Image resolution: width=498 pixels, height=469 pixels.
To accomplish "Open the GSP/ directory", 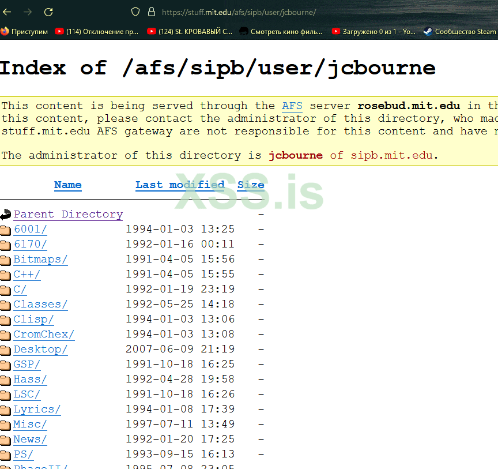I will (x=27, y=365).
